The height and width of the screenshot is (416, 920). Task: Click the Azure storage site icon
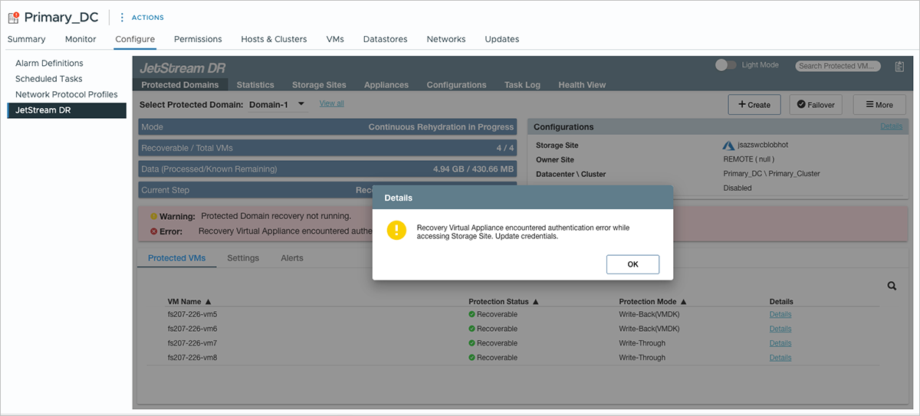pyautogui.click(x=728, y=146)
